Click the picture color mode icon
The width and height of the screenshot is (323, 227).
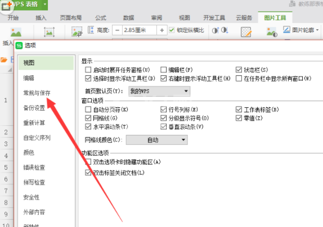click(272, 32)
